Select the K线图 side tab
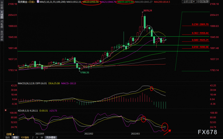This screenshot has height=139, width=223. coord(2,15)
